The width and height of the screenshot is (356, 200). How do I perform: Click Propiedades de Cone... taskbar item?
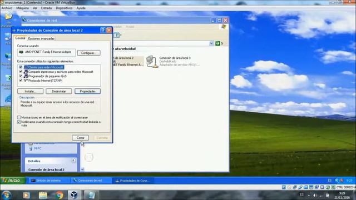(132, 181)
